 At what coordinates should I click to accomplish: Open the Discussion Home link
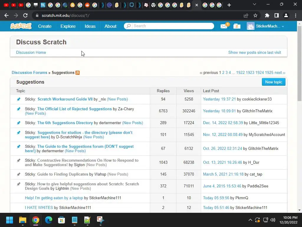coord(31,53)
